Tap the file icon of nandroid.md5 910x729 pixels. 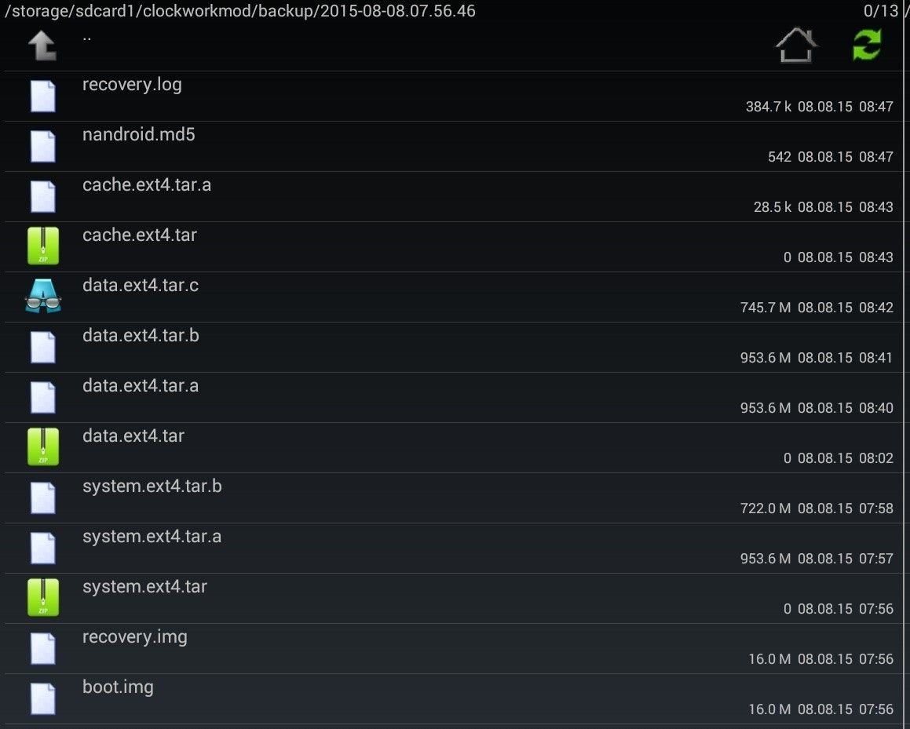[x=43, y=146]
